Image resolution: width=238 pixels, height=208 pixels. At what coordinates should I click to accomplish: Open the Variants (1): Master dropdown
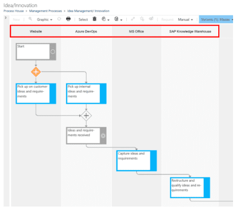(x=216, y=19)
